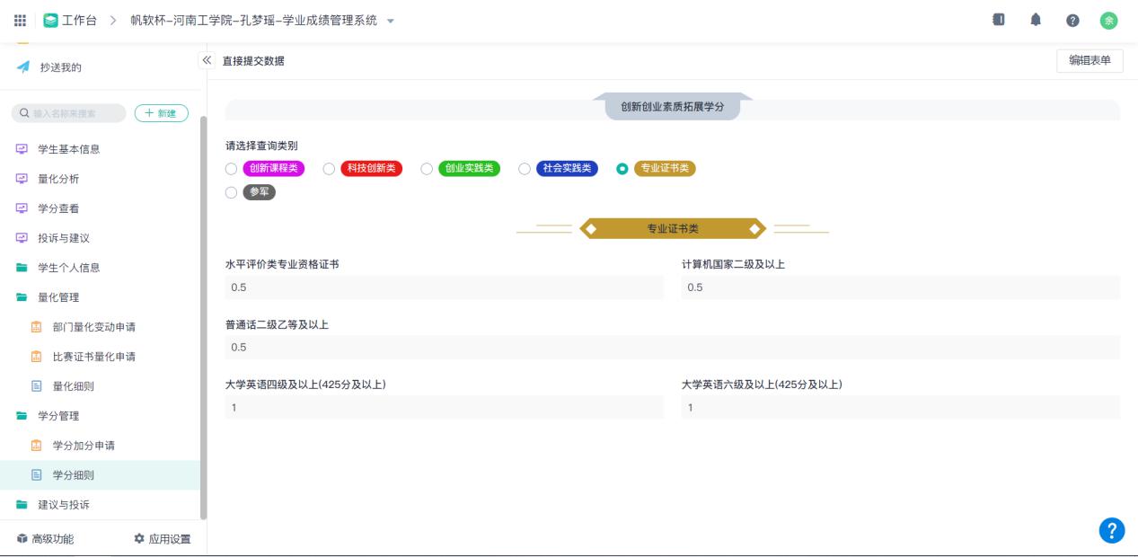Open 量化细则 in the sidebar
The width and height of the screenshot is (1138, 557).
[73, 386]
